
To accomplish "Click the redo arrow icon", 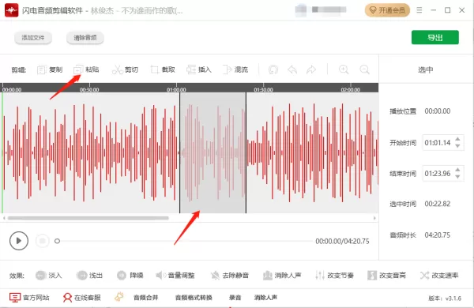I will point(311,69).
